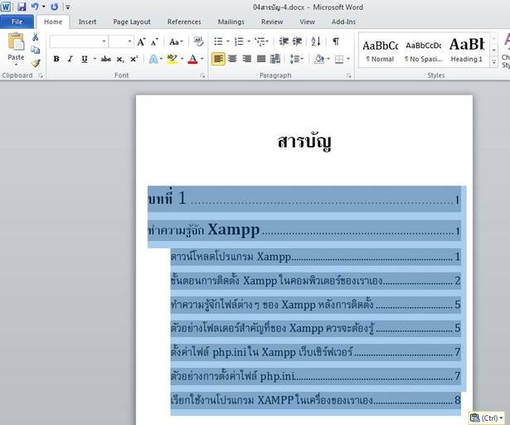Image resolution: width=510 pixels, height=425 pixels.
Task: Grow the font size
Action: 141,41
